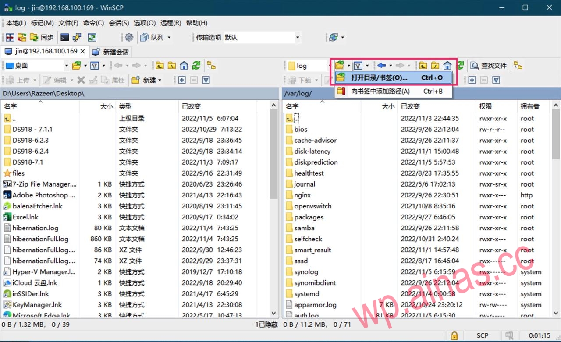Expand the local open-directory dropdown arrow
The image size is (561, 342).
[85, 66]
